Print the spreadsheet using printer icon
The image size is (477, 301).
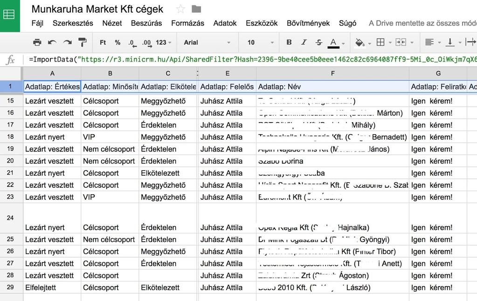click(37, 42)
